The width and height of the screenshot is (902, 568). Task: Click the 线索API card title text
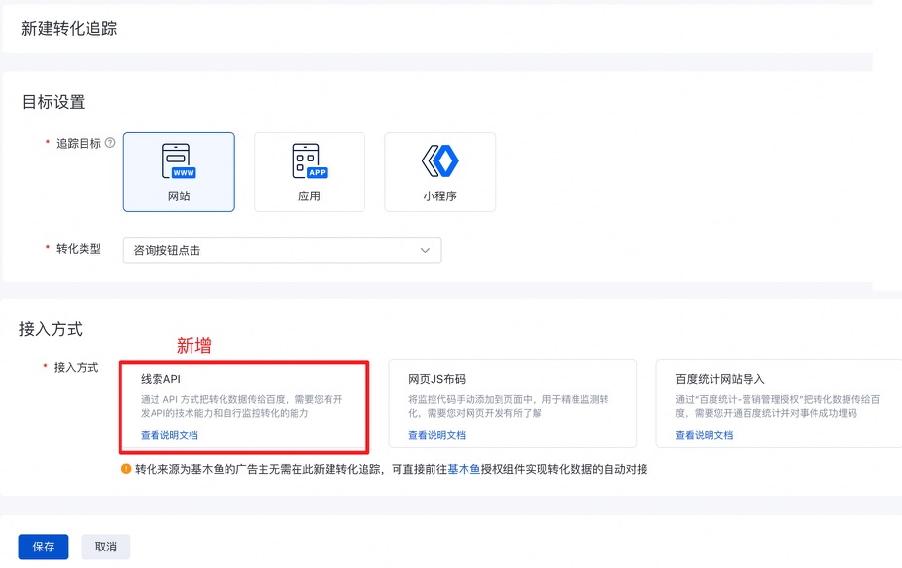[x=160, y=379]
